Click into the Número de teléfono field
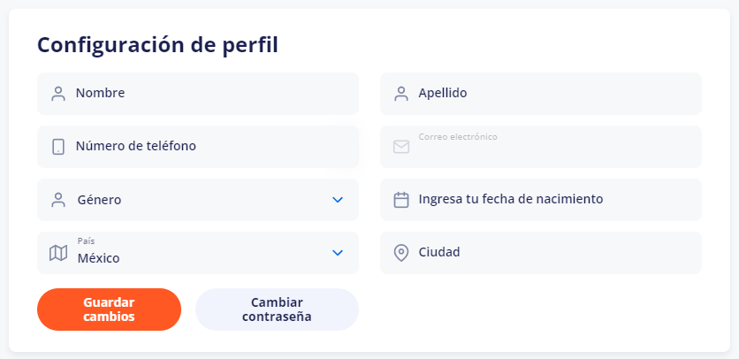Screen dimensions: 739x359 pos(212,147)
